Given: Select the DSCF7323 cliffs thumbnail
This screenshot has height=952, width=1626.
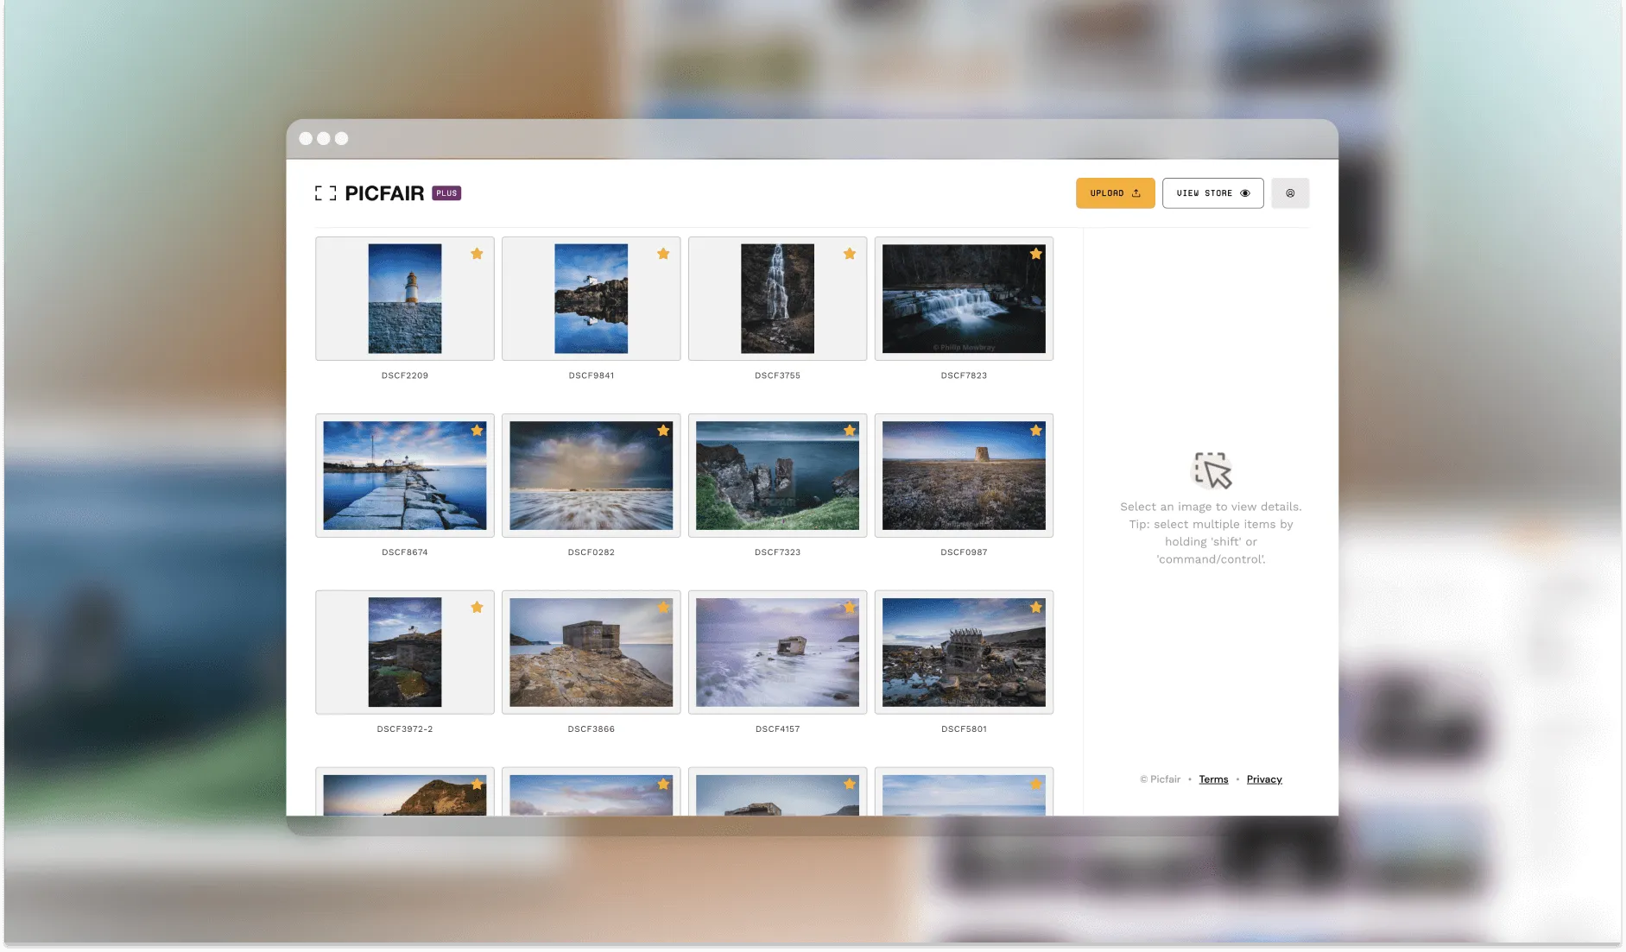Looking at the screenshot, I should (777, 476).
